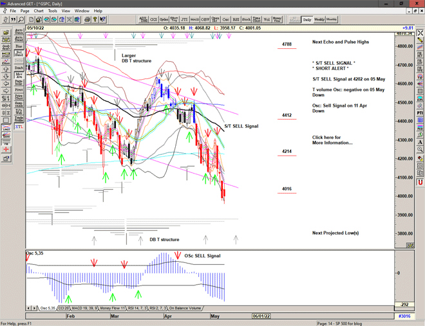Click the OBV indicator button
Viewport: 425px width, 326px height.
pos(205,19)
